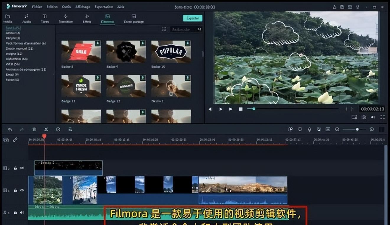The image size is (390, 225).
Task: Switch the preview to fullscreen
Action: pyautogui.click(x=383, y=117)
